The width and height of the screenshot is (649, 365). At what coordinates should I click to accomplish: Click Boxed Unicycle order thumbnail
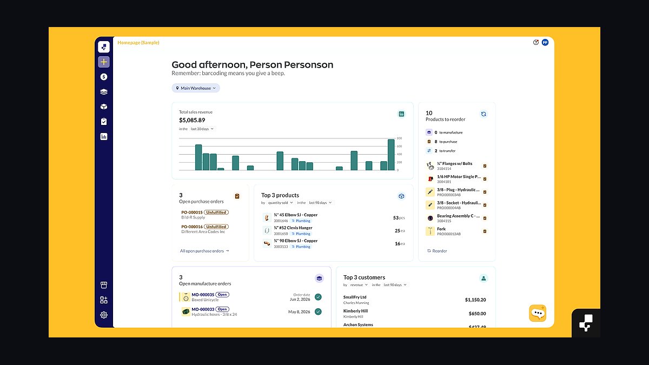(x=186, y=297)
